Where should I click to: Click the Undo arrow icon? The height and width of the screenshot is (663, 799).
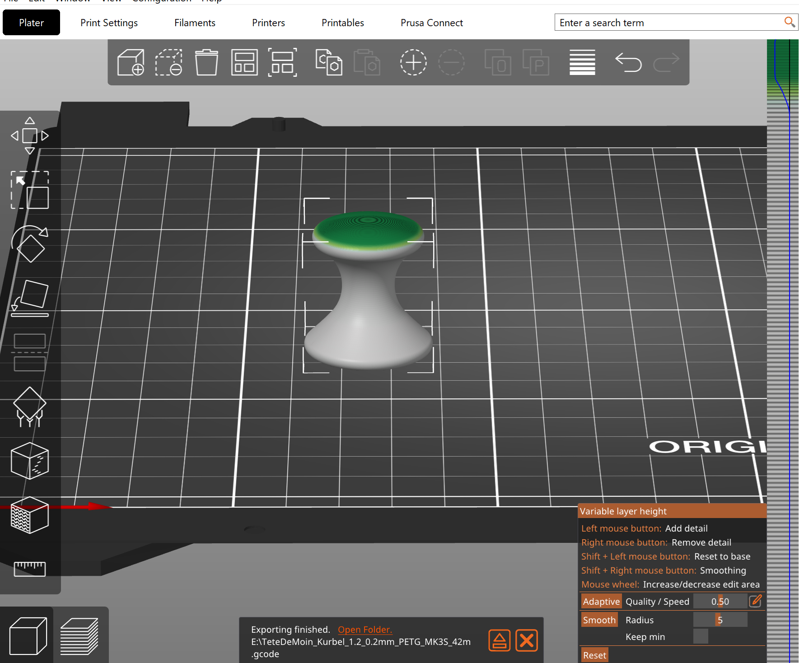tap(628, 62)
